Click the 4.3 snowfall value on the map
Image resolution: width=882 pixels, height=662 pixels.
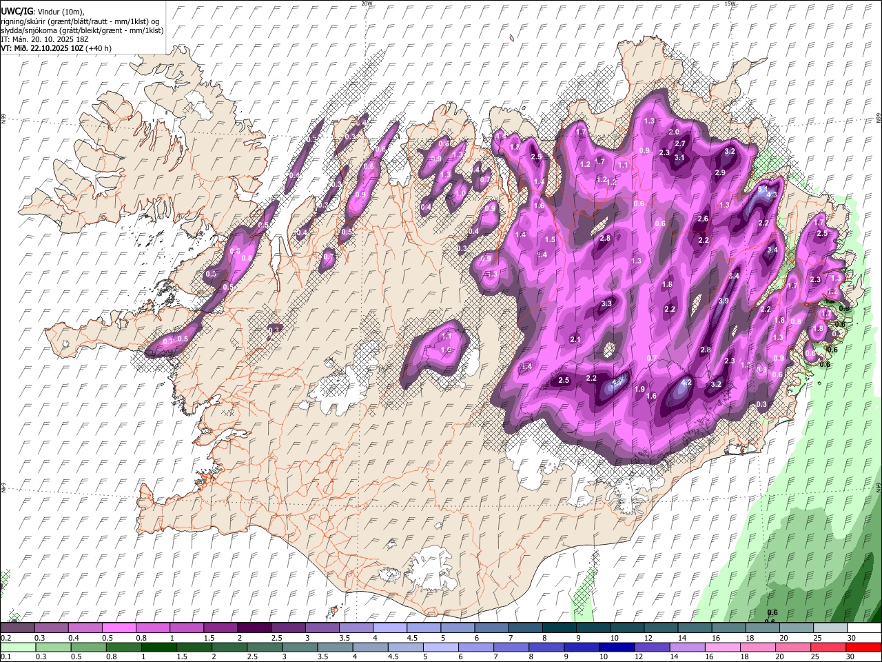click(x=772, y=194)
